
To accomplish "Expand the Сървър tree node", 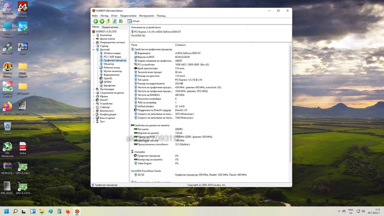I will pyautogui.click(x=93, y=46).
